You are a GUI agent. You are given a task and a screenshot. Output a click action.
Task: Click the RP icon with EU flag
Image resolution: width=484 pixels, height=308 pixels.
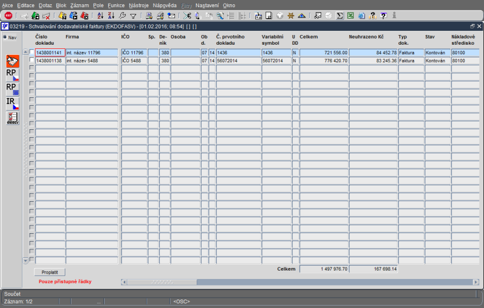click(x=13, y=89)
